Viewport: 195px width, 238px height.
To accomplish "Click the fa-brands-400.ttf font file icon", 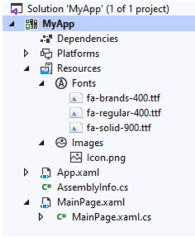I will pos(76,98).
